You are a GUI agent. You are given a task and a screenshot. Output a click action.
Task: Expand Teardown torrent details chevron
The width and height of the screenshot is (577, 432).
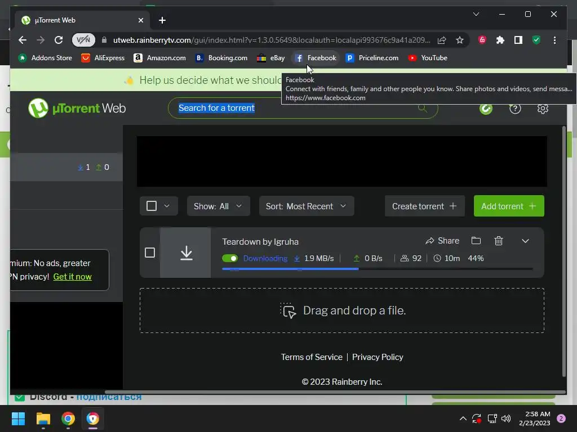[x=525, y=241]
